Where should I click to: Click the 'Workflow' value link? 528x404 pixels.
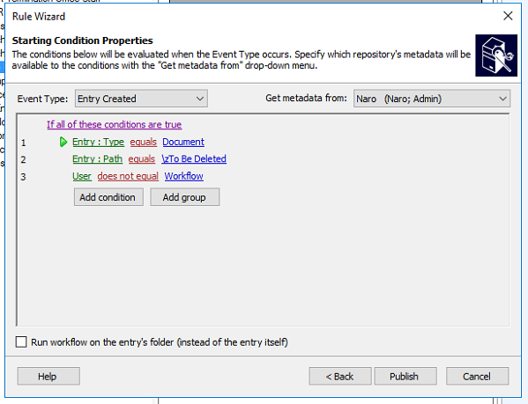point(184,176)
